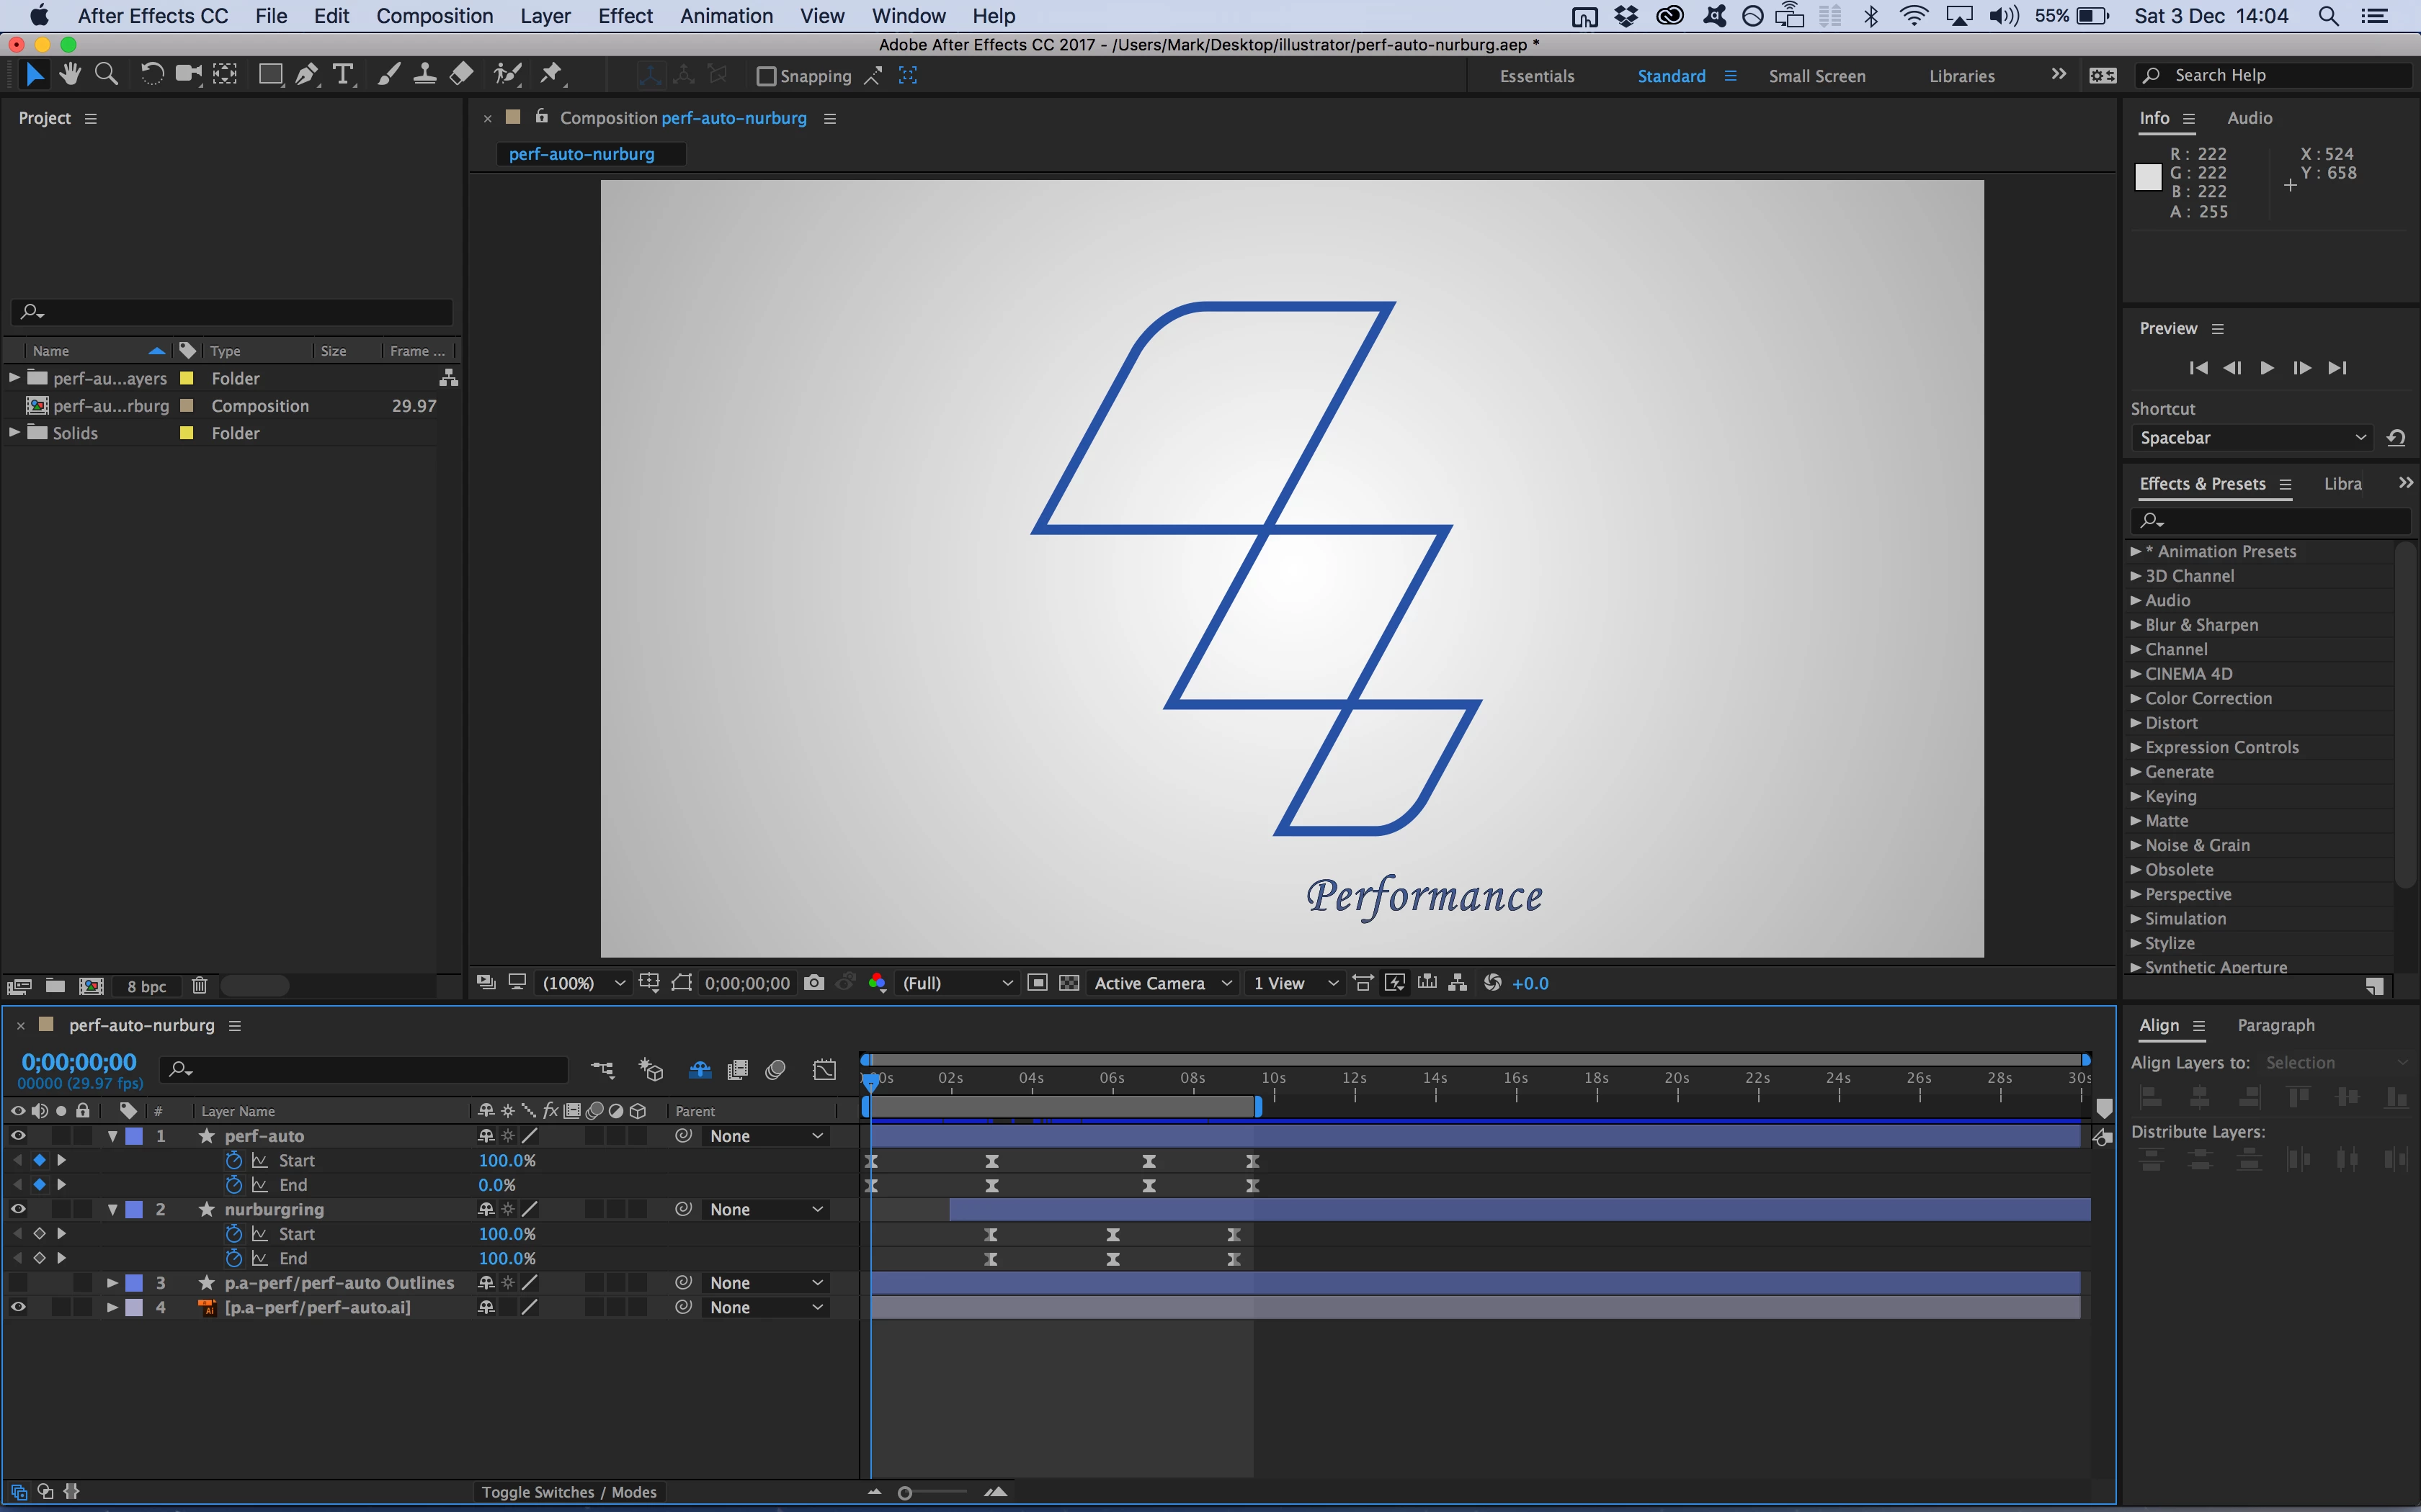Image resolution: width=2421 pixels, height=1512 pixels.
Task: Select the Rotation tool
Action: click(152, 75)
